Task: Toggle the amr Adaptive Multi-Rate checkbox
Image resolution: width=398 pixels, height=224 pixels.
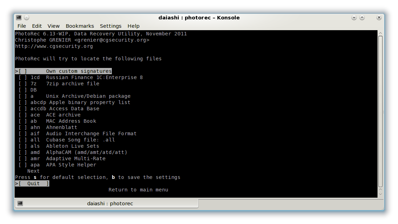Action: pos(23,158)
